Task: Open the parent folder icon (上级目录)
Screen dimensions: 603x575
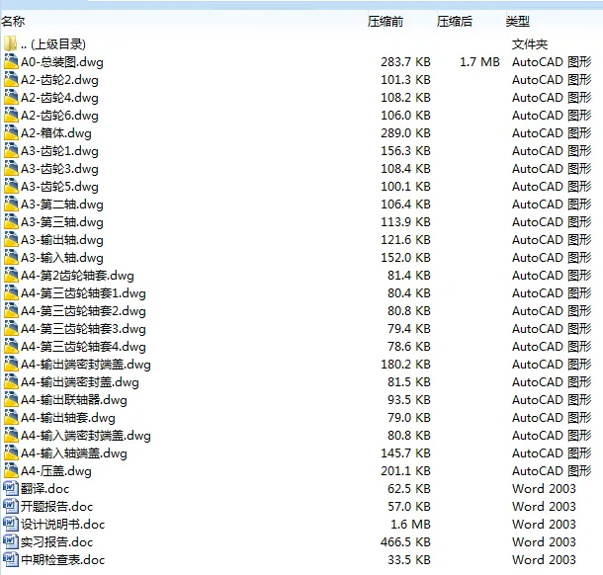Action: (x=11, y=43)
